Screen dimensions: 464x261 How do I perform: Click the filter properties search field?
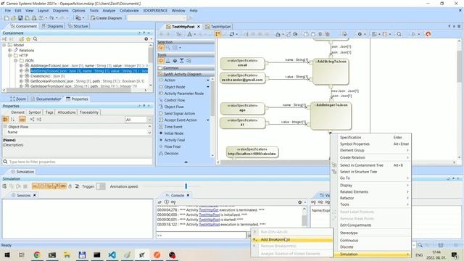(x=78, y=162)
